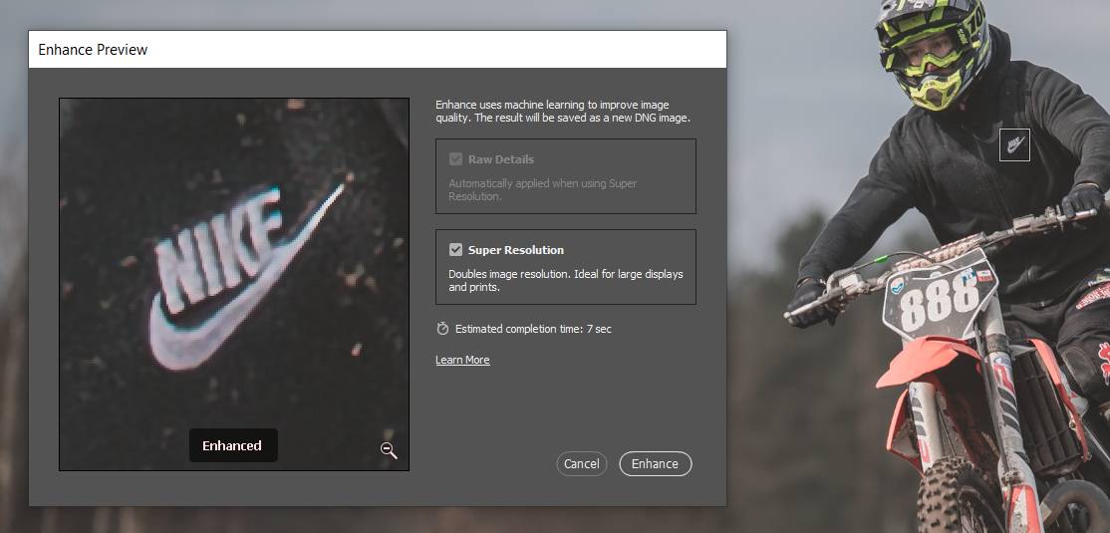This screenshot has height=533, width=1110.
Task: Click the 'Raw Details' label text
Action: (x=501, y=159)
